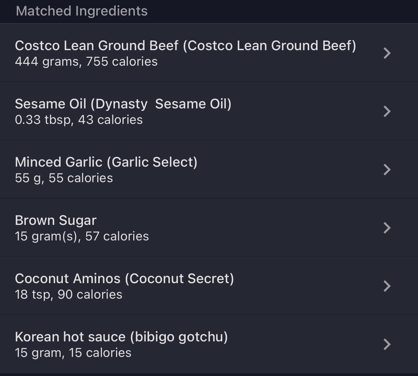Screen dimensions: 418x376
Task: Click 15 gram, 15 calories detail text
Action: (73, 353)
